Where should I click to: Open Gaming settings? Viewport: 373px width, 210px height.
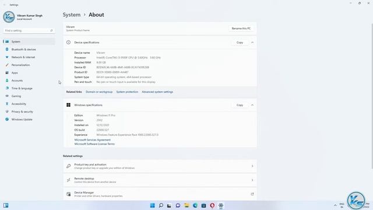29,96
